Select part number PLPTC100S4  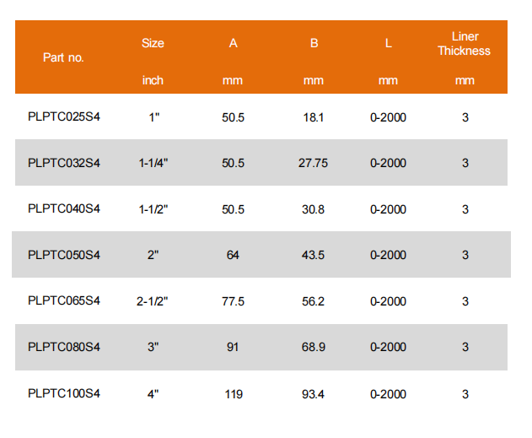coord(64,393)
